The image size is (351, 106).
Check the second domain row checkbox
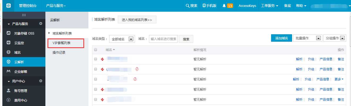[96, 69]
